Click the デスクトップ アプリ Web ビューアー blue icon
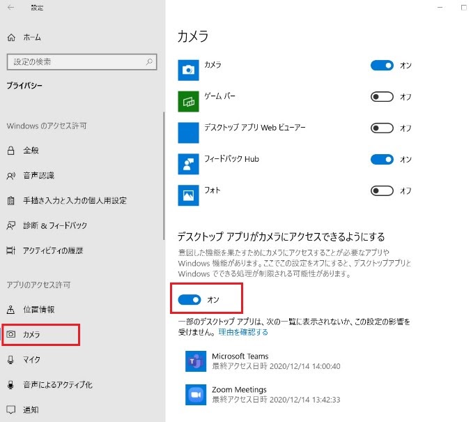 point(188,133)
